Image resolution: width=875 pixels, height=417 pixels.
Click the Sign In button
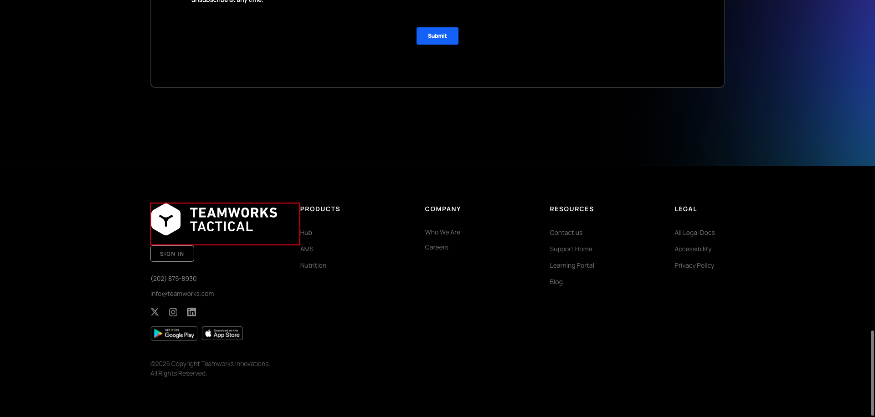click(172, 253)
